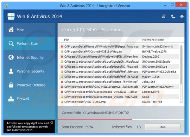The width and height of the screenshot is (190, 137).
Task: Switch to Perform Scan
Action: pos(29,44)
